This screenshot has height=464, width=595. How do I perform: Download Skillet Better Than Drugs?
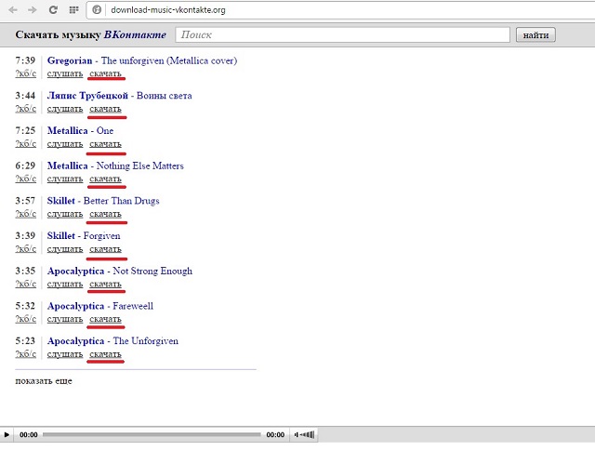pos(105,214)
